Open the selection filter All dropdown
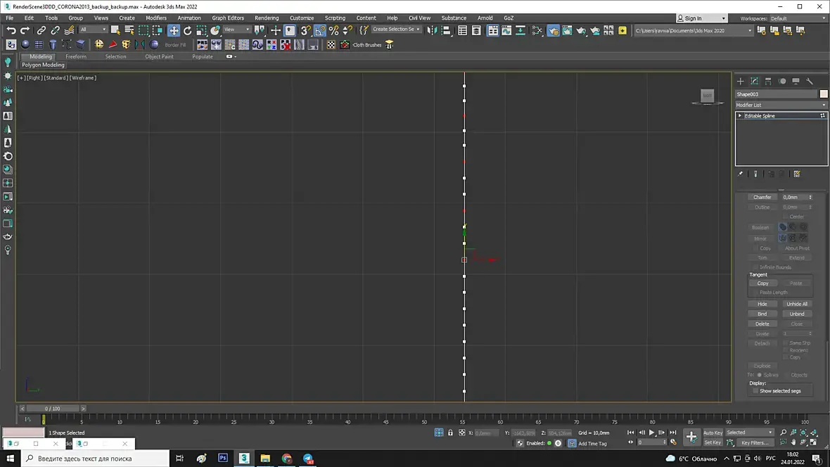 pyautogui.click(x=93, y=30)
